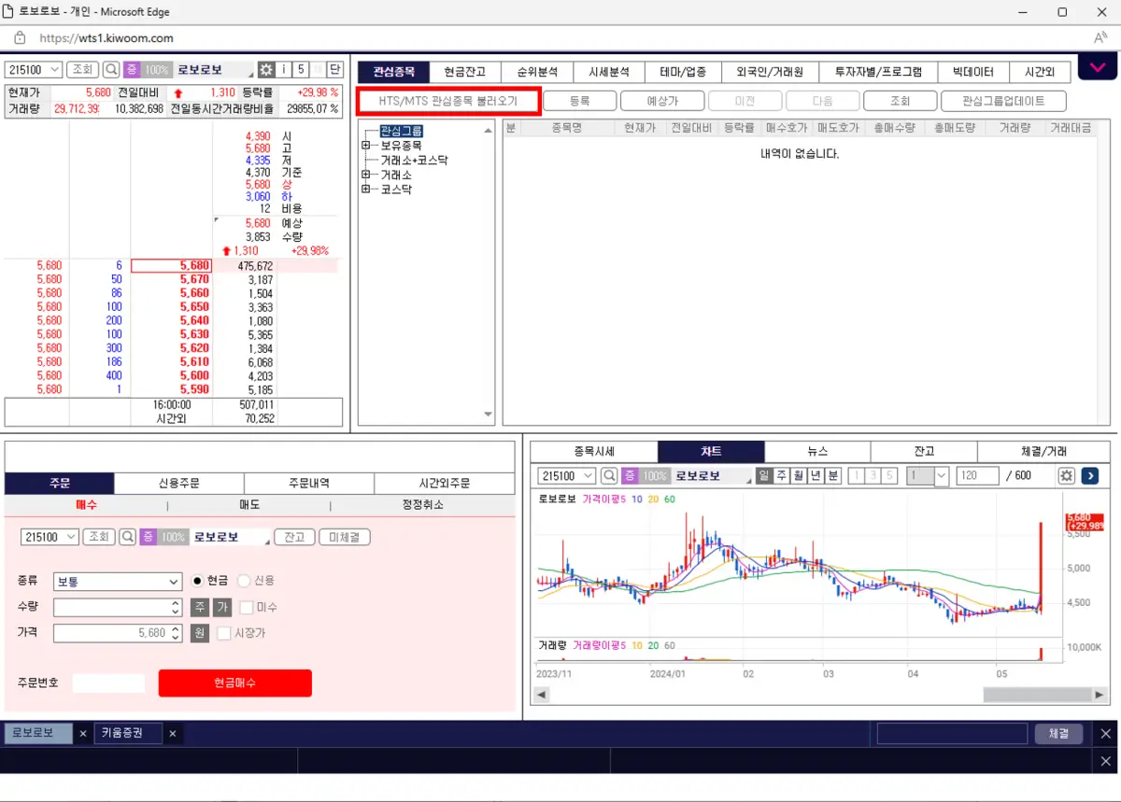Screen dimensions: 1121x802
Task: Click the purple '증' badge in the quote panel
Action: point(132,70)
